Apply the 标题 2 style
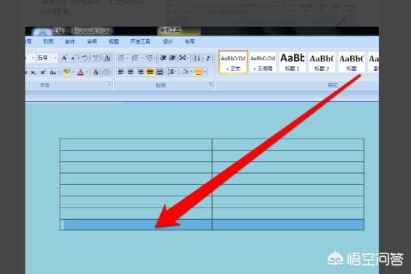The image size is (411, 274). click(322, 62)
